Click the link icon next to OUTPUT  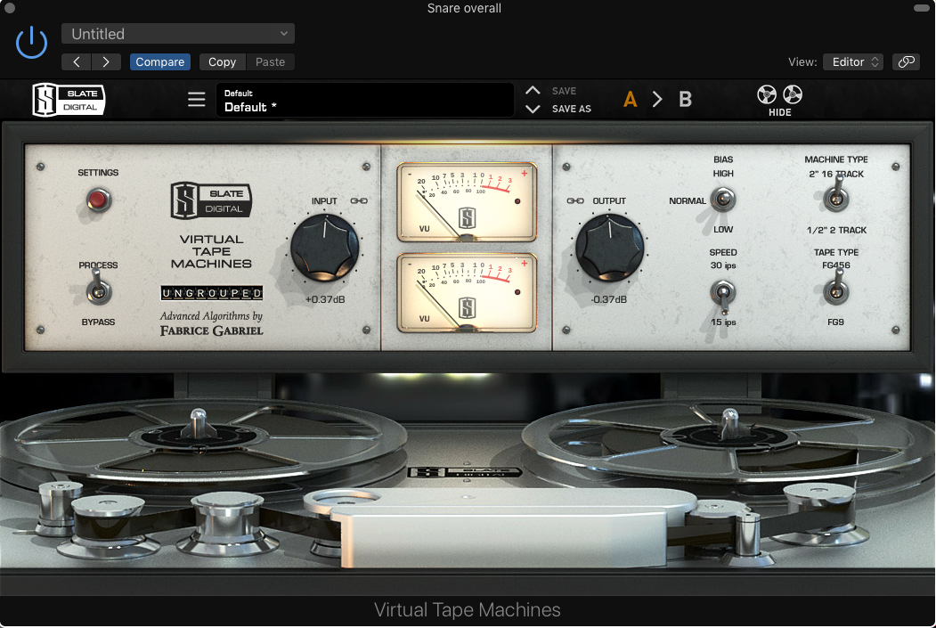coord(575,201)
